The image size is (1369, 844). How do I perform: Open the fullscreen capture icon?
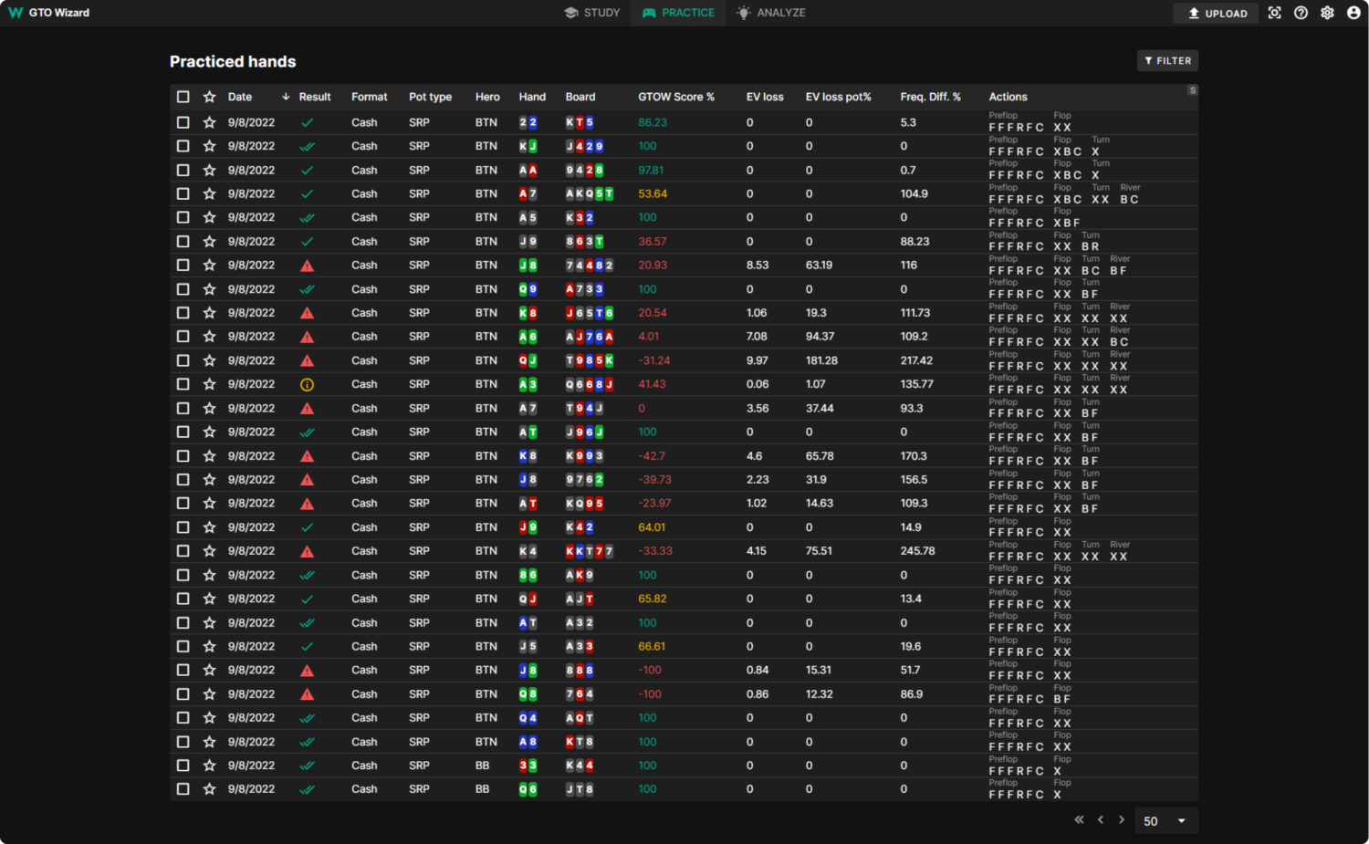[1275, 13]
